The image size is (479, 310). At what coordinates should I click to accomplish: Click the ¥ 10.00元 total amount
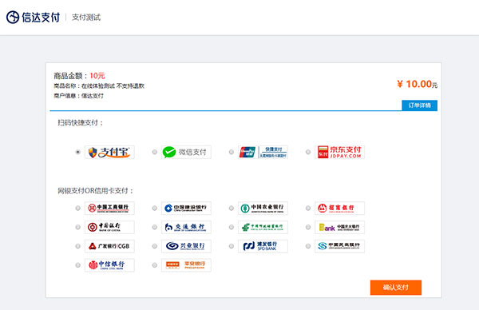418,84
